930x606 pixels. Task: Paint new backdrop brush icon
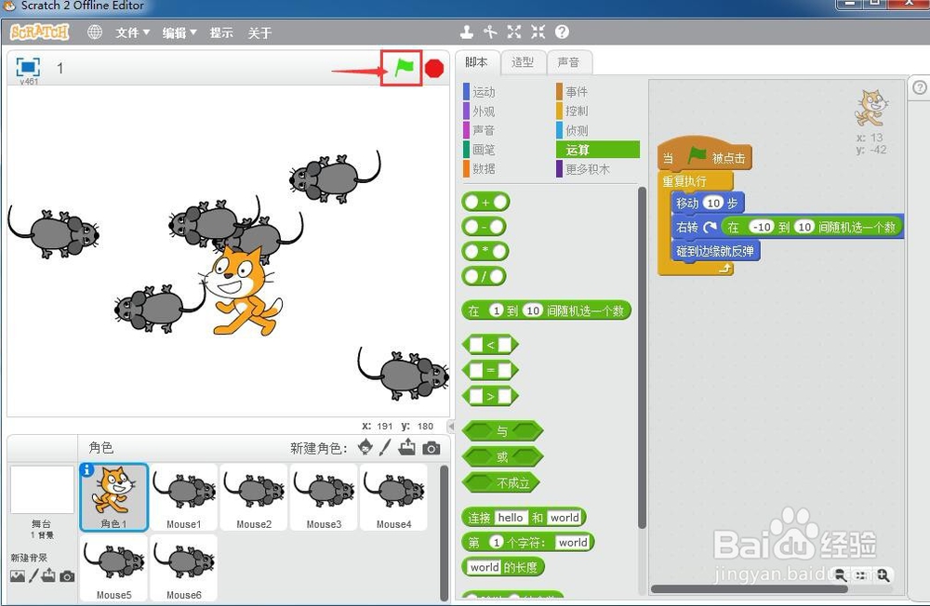pyautogui.click(x=33, y=575)
